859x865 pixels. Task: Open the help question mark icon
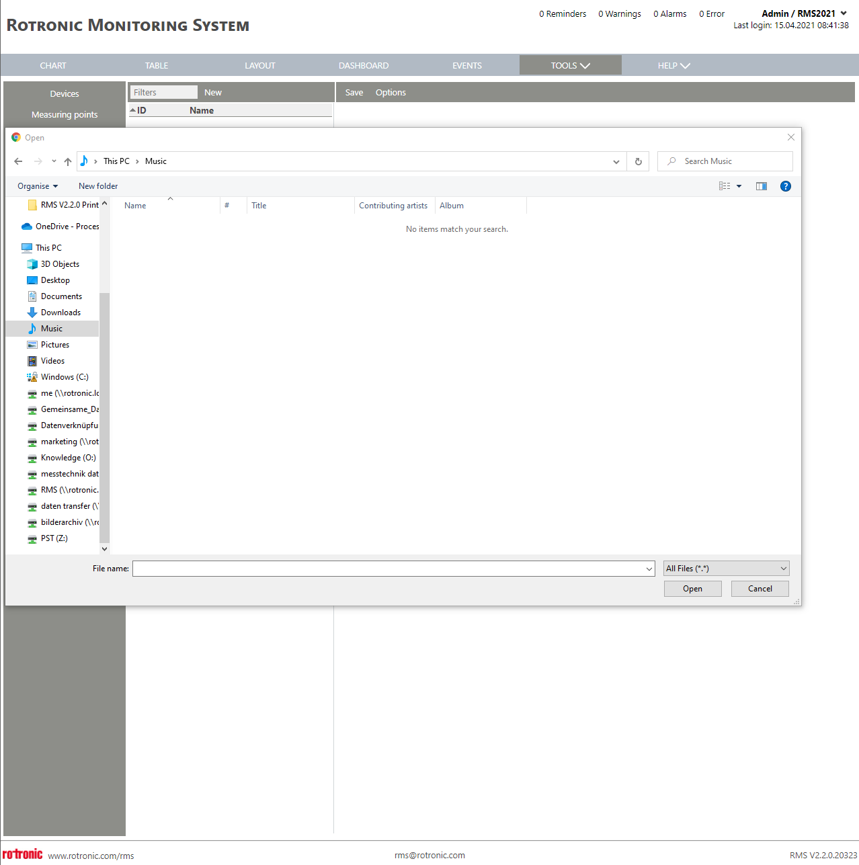(786, 186)
